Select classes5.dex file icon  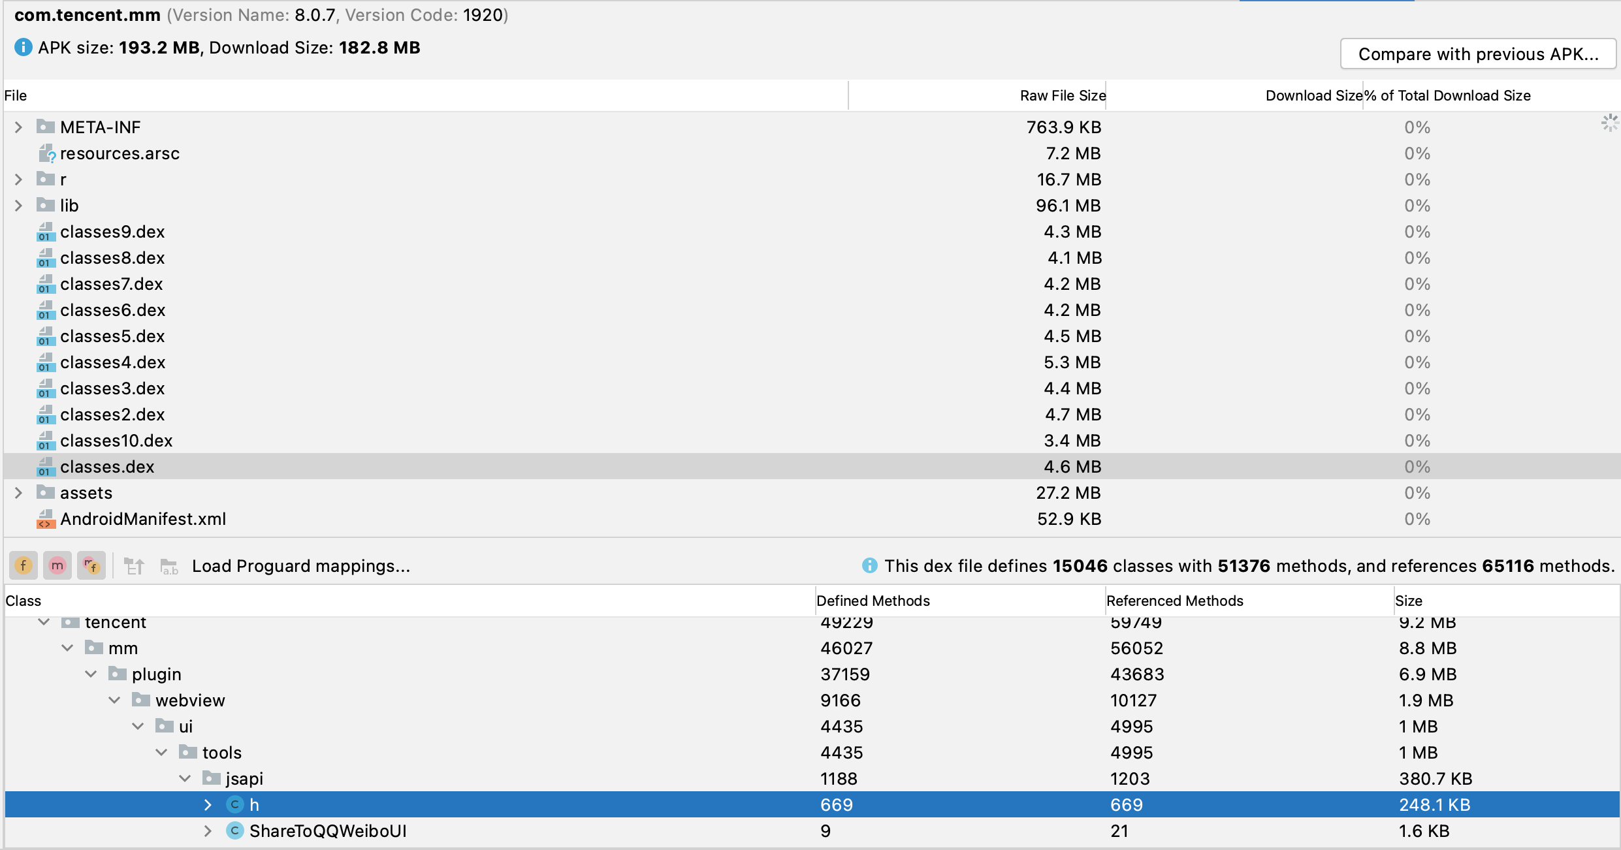46,336
